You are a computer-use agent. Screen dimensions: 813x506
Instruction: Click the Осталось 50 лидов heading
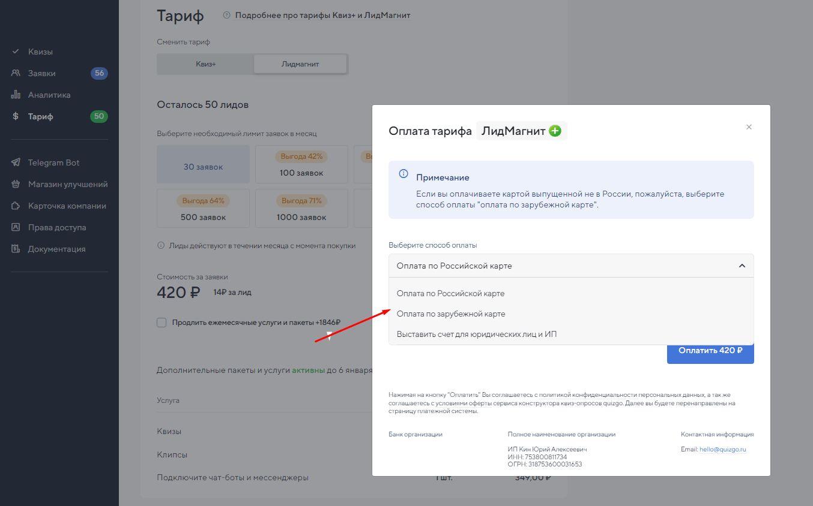pos(203,105)
